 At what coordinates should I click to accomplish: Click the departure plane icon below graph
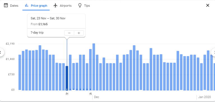tap(67, 94)
